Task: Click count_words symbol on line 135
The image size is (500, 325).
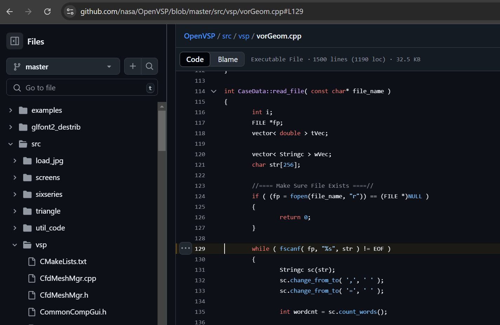Action: pyautogui.click(x=358, y=312)
